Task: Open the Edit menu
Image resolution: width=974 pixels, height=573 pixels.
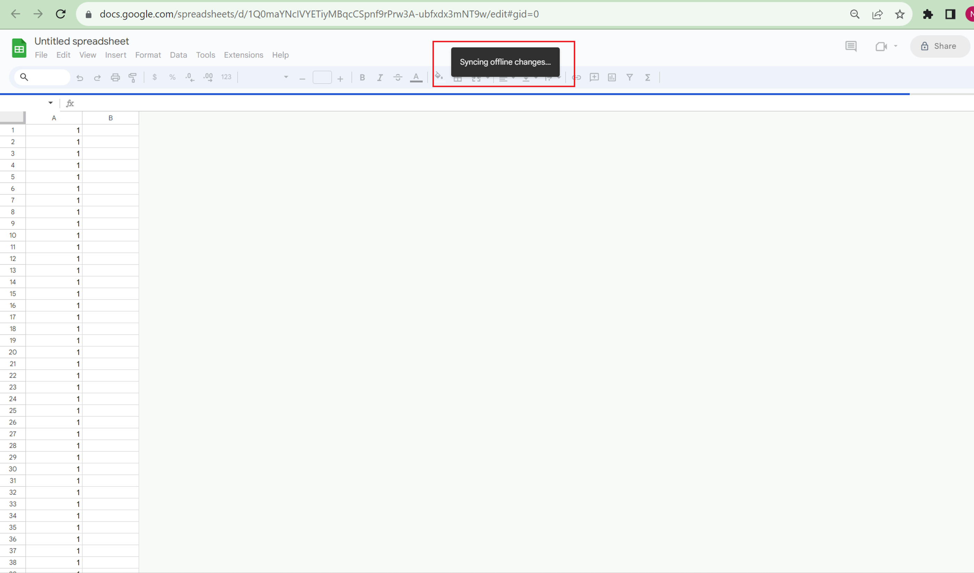Action: [63, 55]
